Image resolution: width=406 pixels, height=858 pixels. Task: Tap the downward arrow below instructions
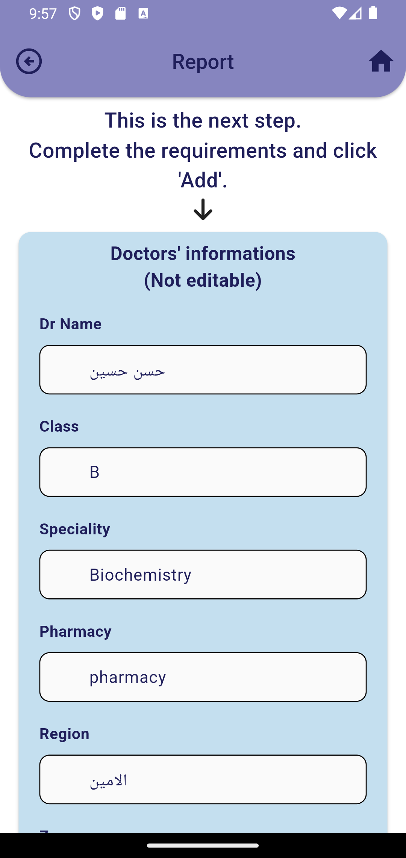click(203, 210)
